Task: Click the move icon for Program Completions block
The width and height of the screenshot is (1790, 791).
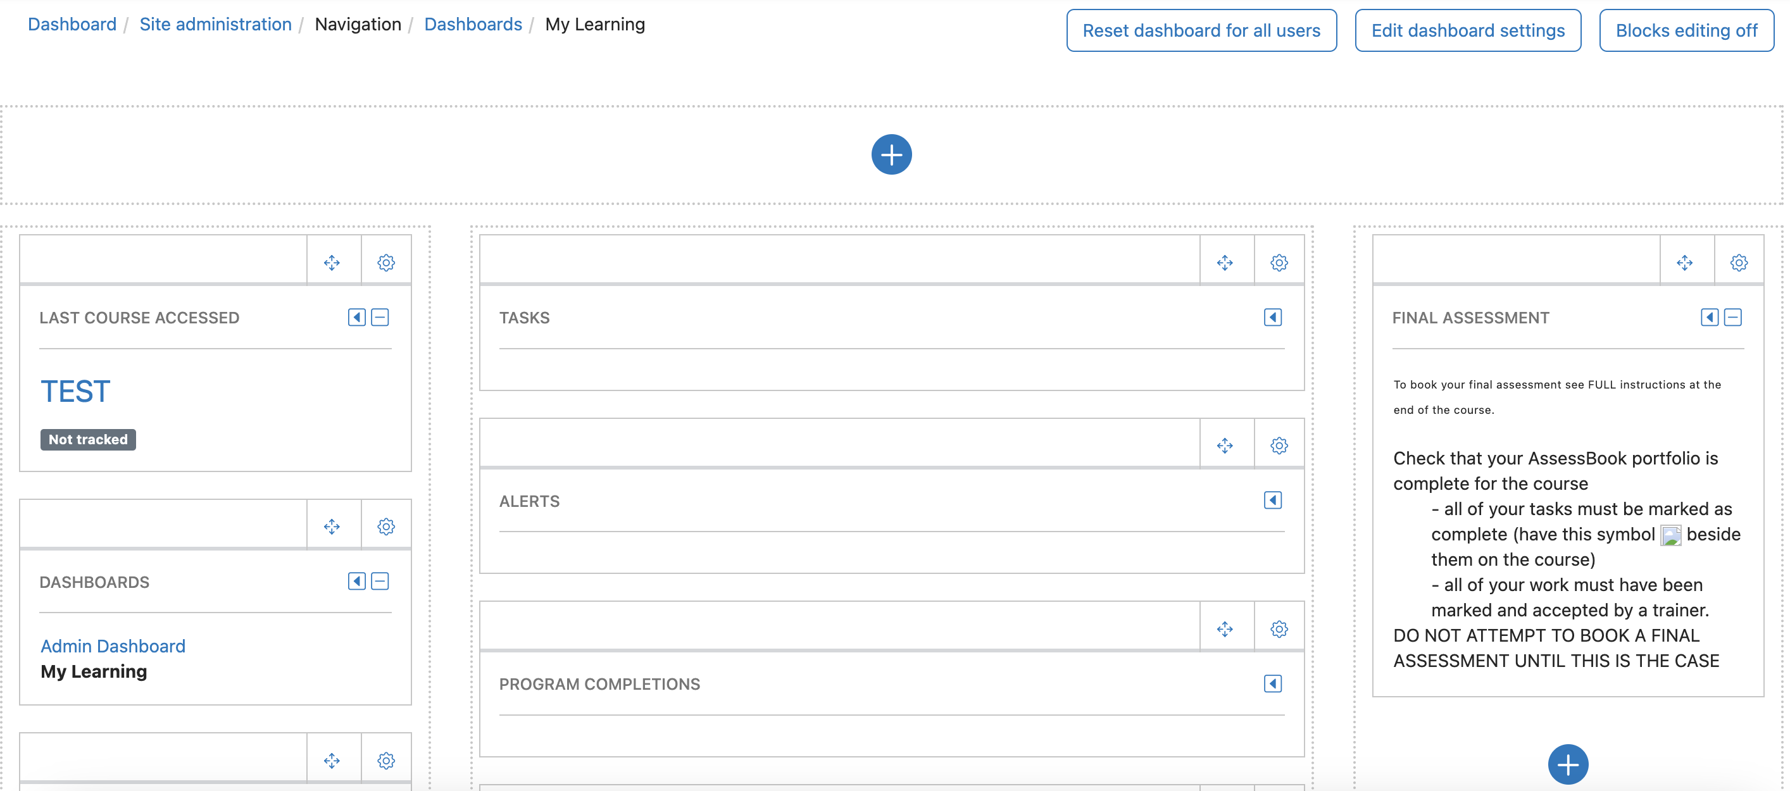Action: pyautogui.click(x=1225, y=629)
